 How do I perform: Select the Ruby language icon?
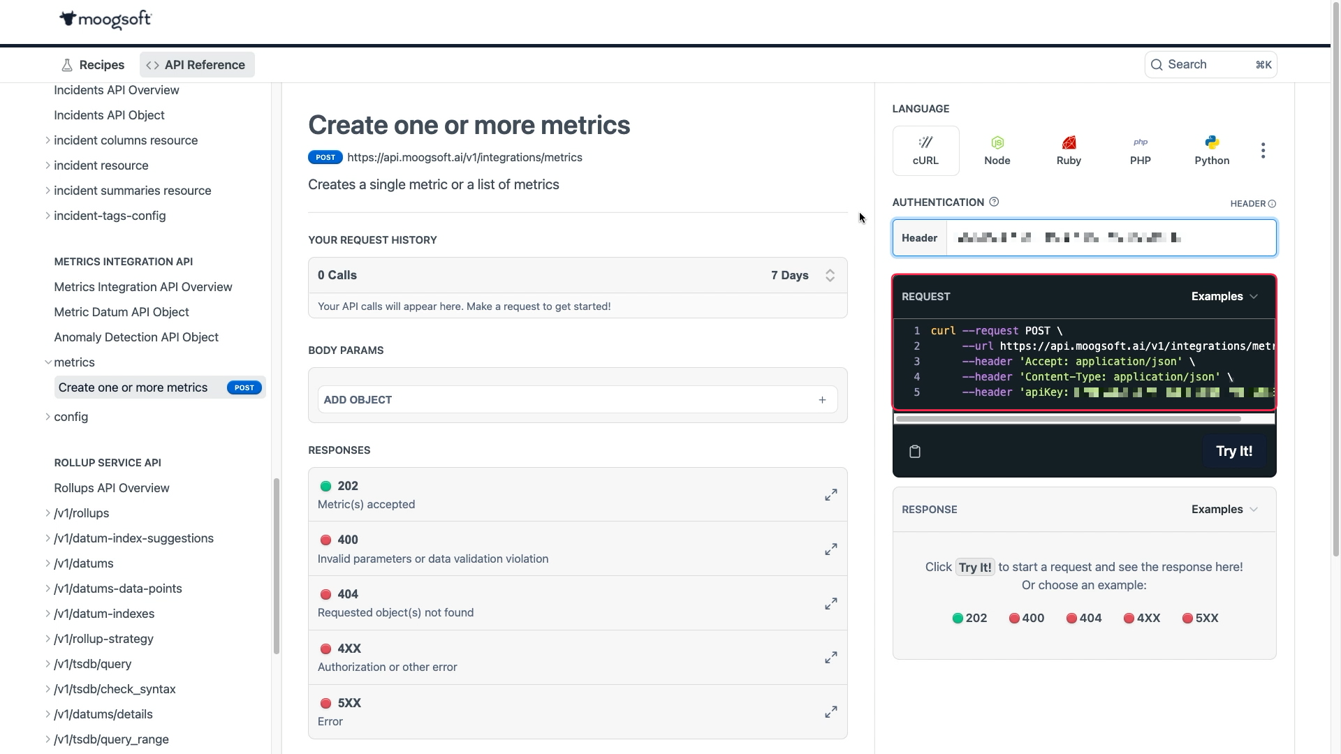point(1069,151)
